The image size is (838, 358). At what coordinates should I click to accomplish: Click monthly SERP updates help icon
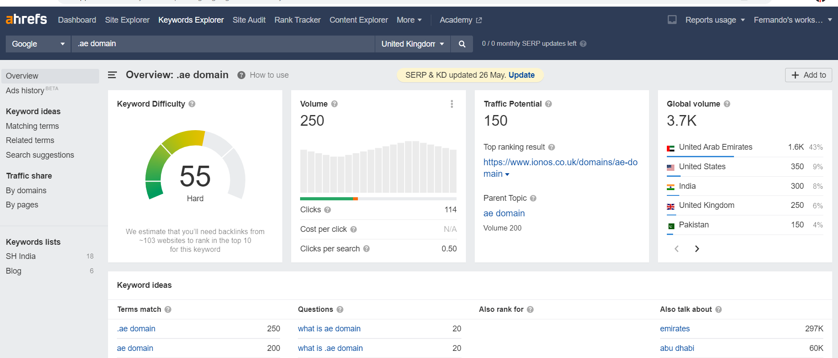click(583, 44)
